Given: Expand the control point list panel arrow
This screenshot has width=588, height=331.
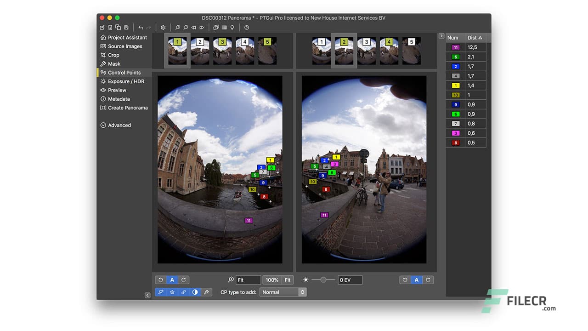Looking at the screenshot, I should point(441,35).
